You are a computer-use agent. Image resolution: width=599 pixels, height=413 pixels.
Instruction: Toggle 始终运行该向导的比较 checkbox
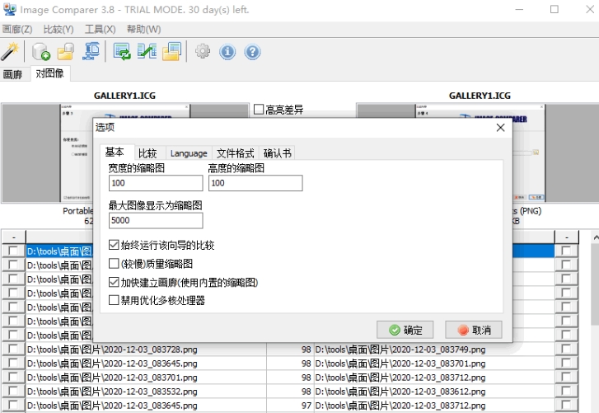pos(115,245)
